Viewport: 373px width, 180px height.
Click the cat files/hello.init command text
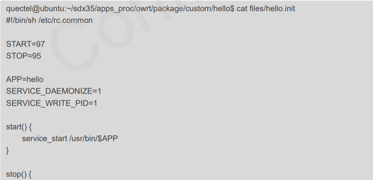click(266, 9)
